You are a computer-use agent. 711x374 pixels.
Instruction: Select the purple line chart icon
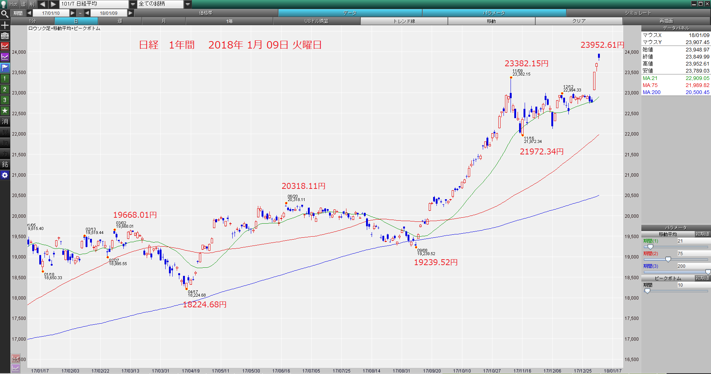coord(5,57)
